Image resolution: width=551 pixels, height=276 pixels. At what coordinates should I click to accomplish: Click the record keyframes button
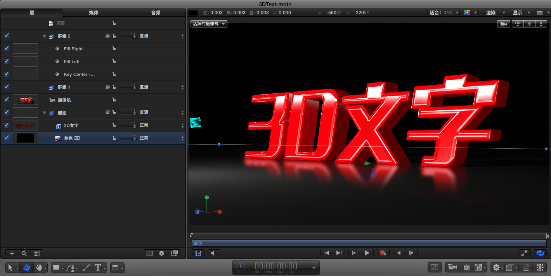[x=383, y=253]
